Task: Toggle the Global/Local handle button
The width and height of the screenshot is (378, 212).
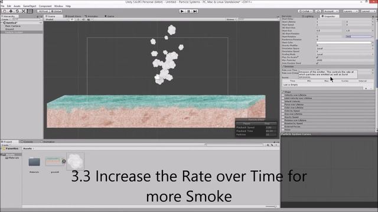Action: pos(56,11)
